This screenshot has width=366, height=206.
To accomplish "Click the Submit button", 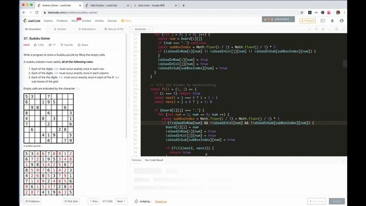I will point(337,201).
